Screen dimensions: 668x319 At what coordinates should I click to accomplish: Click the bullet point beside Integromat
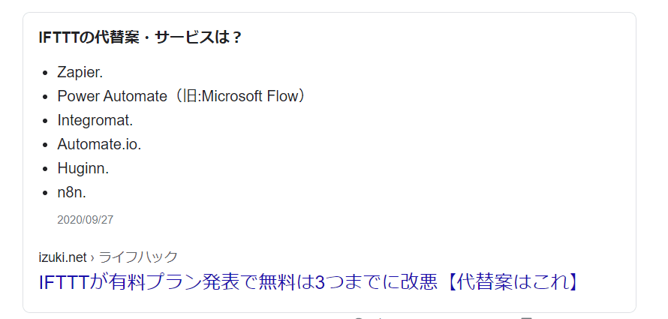click(45, 120)
